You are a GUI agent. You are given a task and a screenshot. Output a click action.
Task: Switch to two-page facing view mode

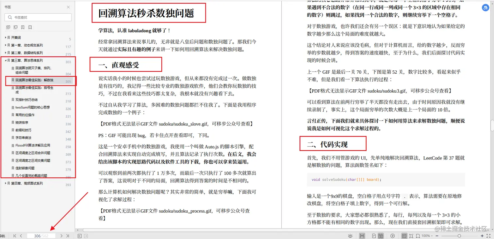[x=380, y=235]
